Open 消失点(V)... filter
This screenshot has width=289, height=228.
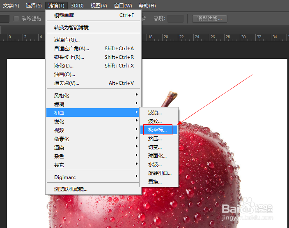click(x=94, y=83)
